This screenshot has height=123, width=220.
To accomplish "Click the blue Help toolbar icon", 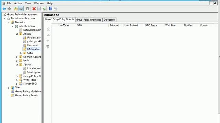I will tap(51, 9).
